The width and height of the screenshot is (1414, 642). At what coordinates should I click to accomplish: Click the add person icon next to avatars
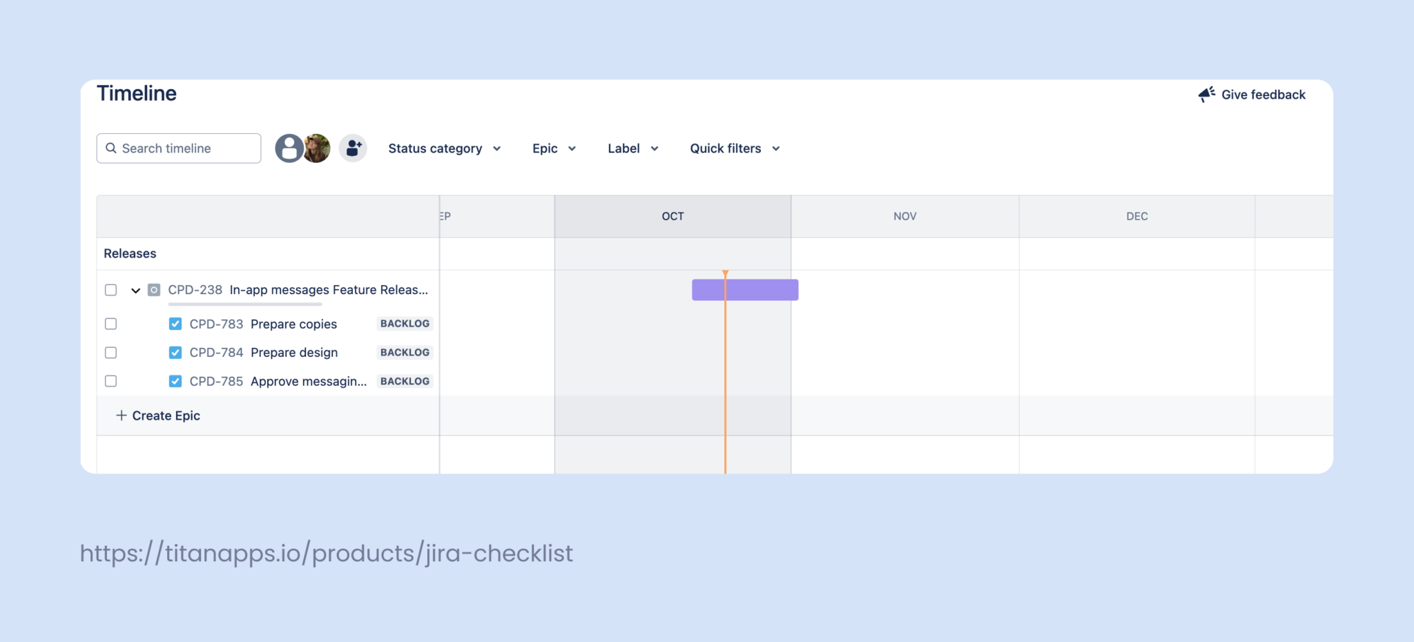353,147
